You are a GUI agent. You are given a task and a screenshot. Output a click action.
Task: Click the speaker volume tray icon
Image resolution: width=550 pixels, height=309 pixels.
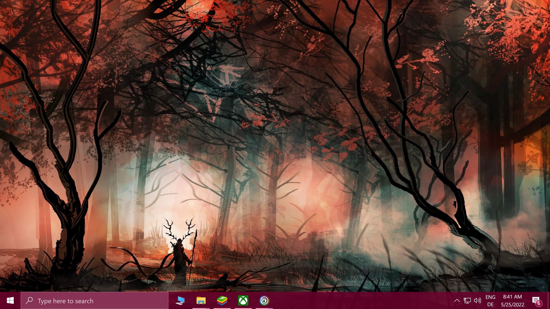[477, 300]
